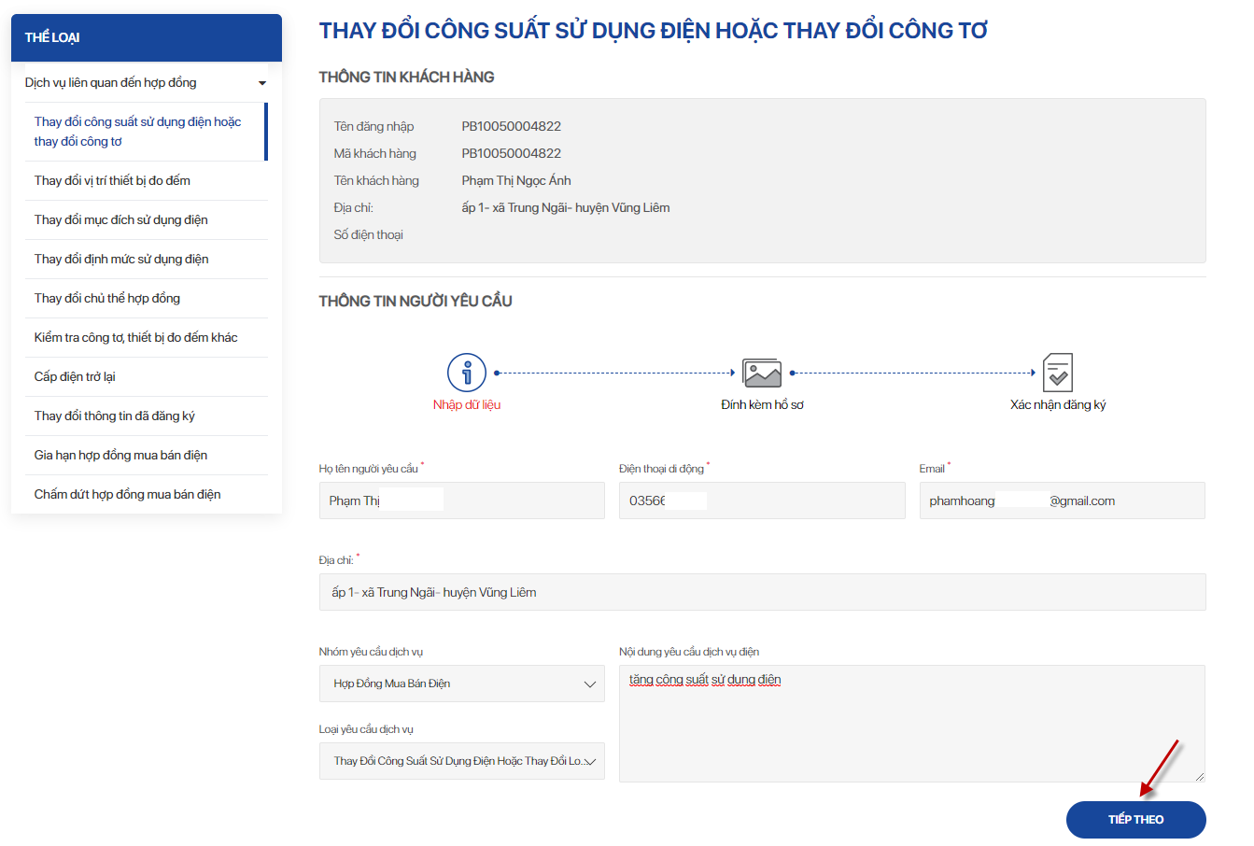Image resolution: width=1254 pixels, height=846 pixels.
Task: Click the Xác nhận đăng ký document icon
Action: pyautogui.click(x=1057, y=373)
